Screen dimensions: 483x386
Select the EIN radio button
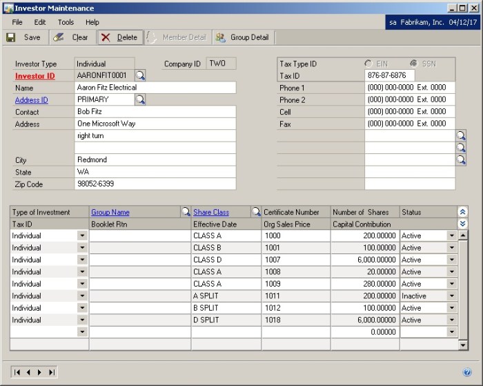click(368, 64)
